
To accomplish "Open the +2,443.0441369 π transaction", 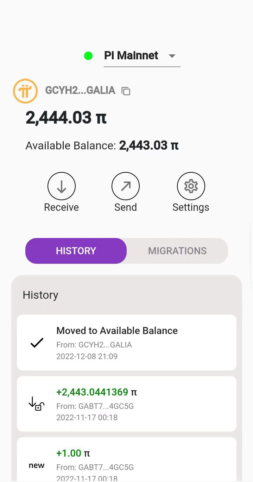I will (127, 404).
